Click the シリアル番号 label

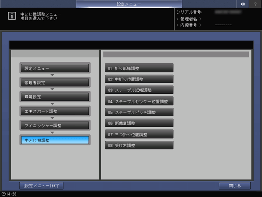pos(190,12)
